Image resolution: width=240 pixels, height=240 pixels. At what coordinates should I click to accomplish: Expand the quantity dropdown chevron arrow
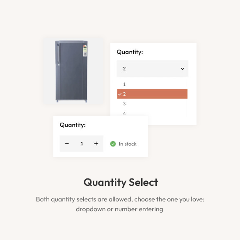point(183,69)
